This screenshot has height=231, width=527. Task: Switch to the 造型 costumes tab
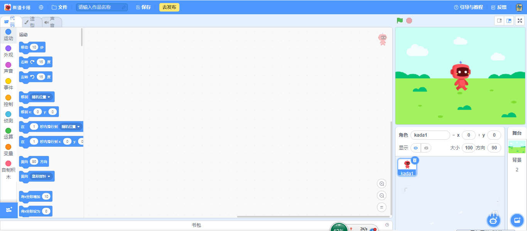point(31,22)
